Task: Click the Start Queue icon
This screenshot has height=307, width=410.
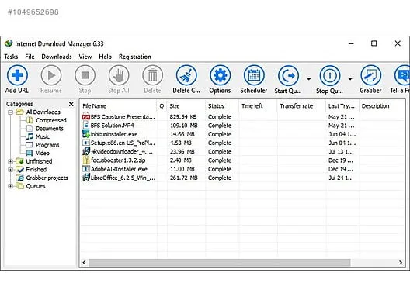Action: [x=288, y=76]
